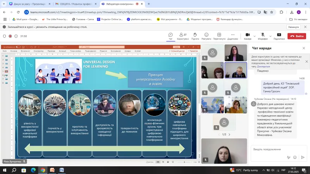Open the emoji picker in chat
The width and height of the screenshot is (310, 174).
[295, 157]
